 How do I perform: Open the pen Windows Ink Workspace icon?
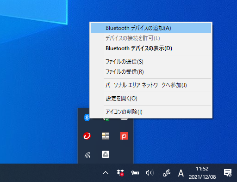[167, 173]
